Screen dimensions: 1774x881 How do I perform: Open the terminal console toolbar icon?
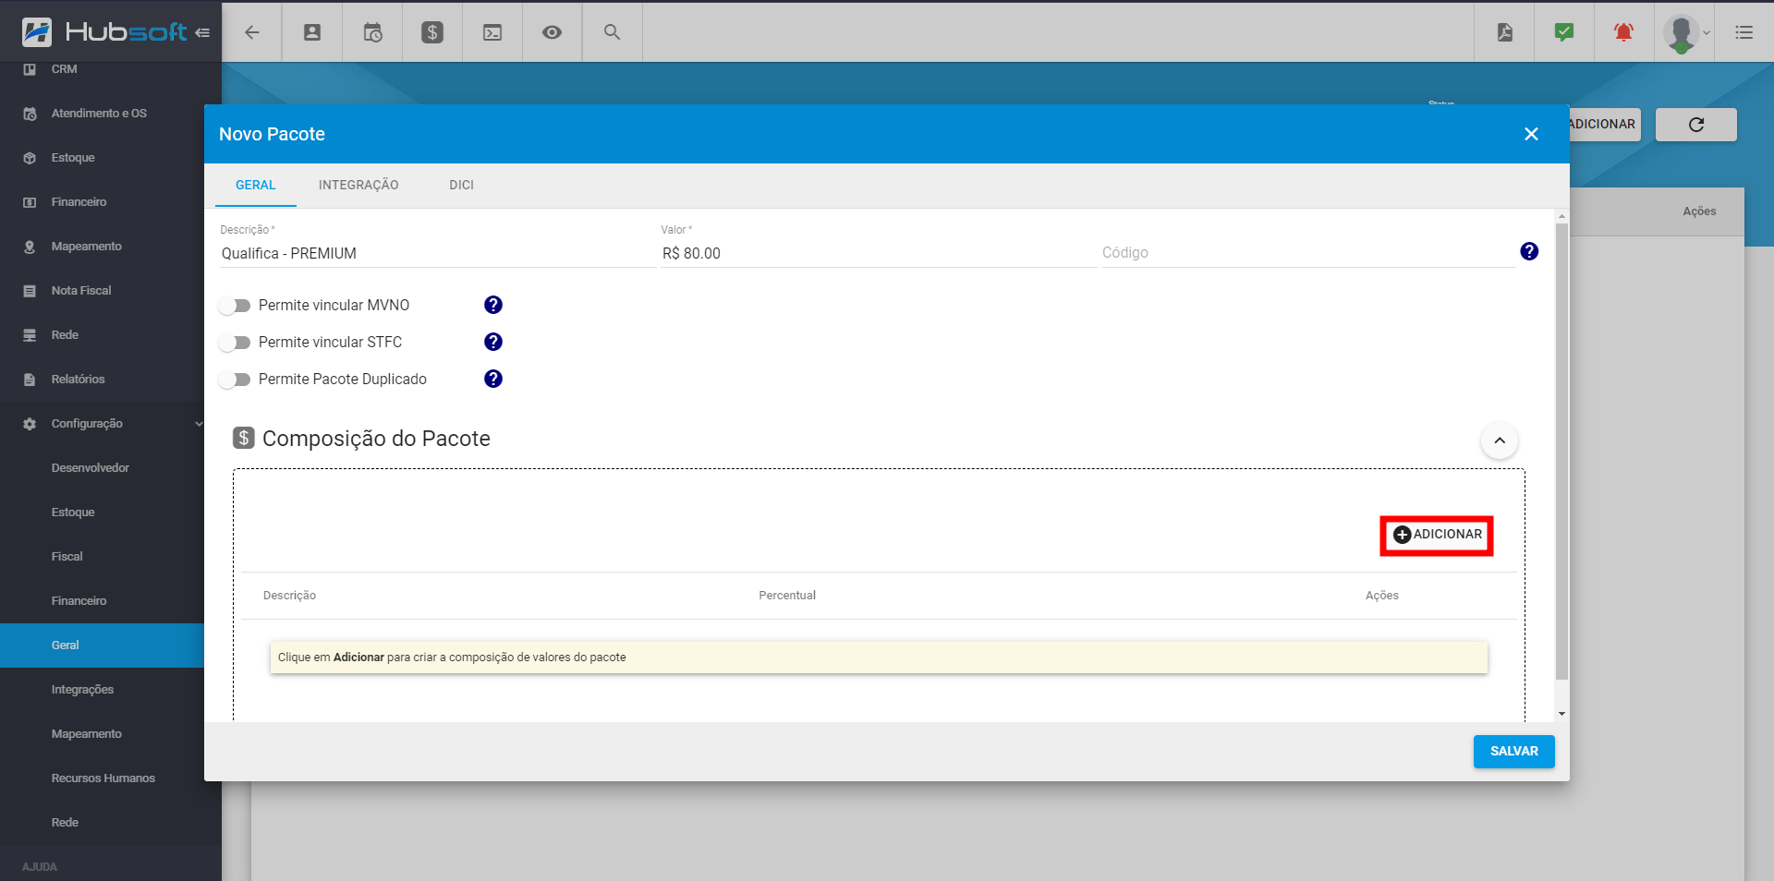tap(492, 32)
